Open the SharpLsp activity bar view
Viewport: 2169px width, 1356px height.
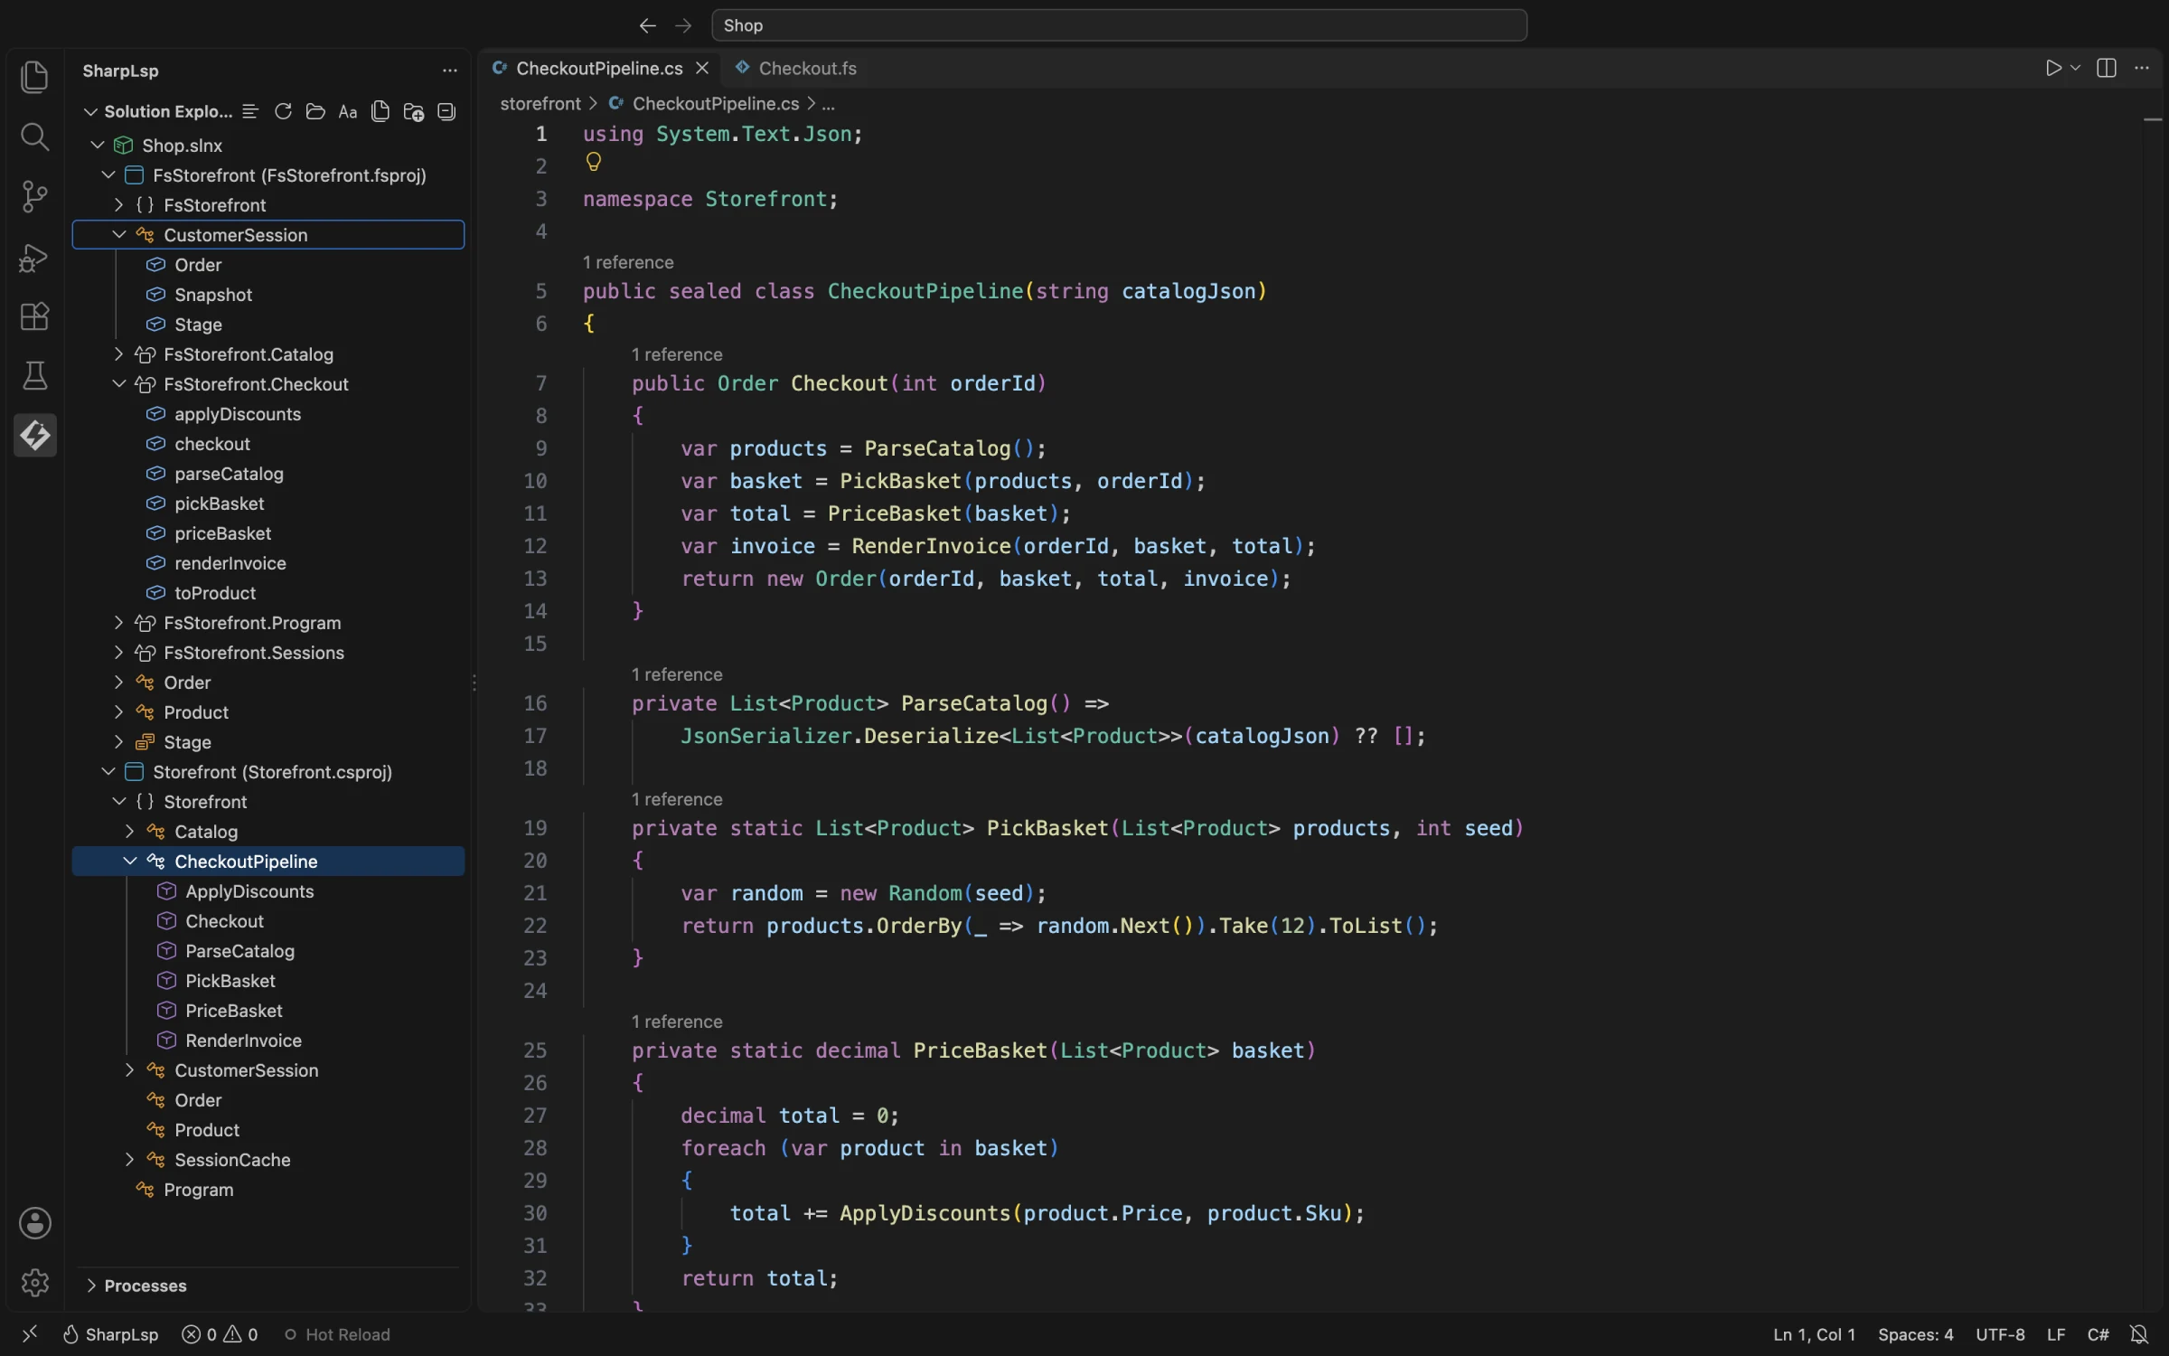(34, 436)
